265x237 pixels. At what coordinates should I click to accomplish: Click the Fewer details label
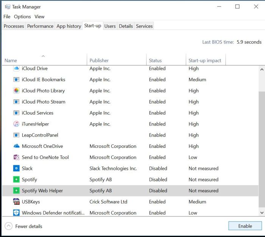coord(29,226)
